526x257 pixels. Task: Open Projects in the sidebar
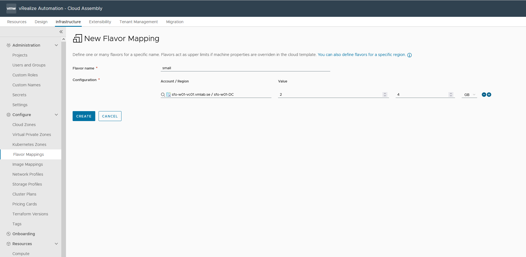(20, 55)
